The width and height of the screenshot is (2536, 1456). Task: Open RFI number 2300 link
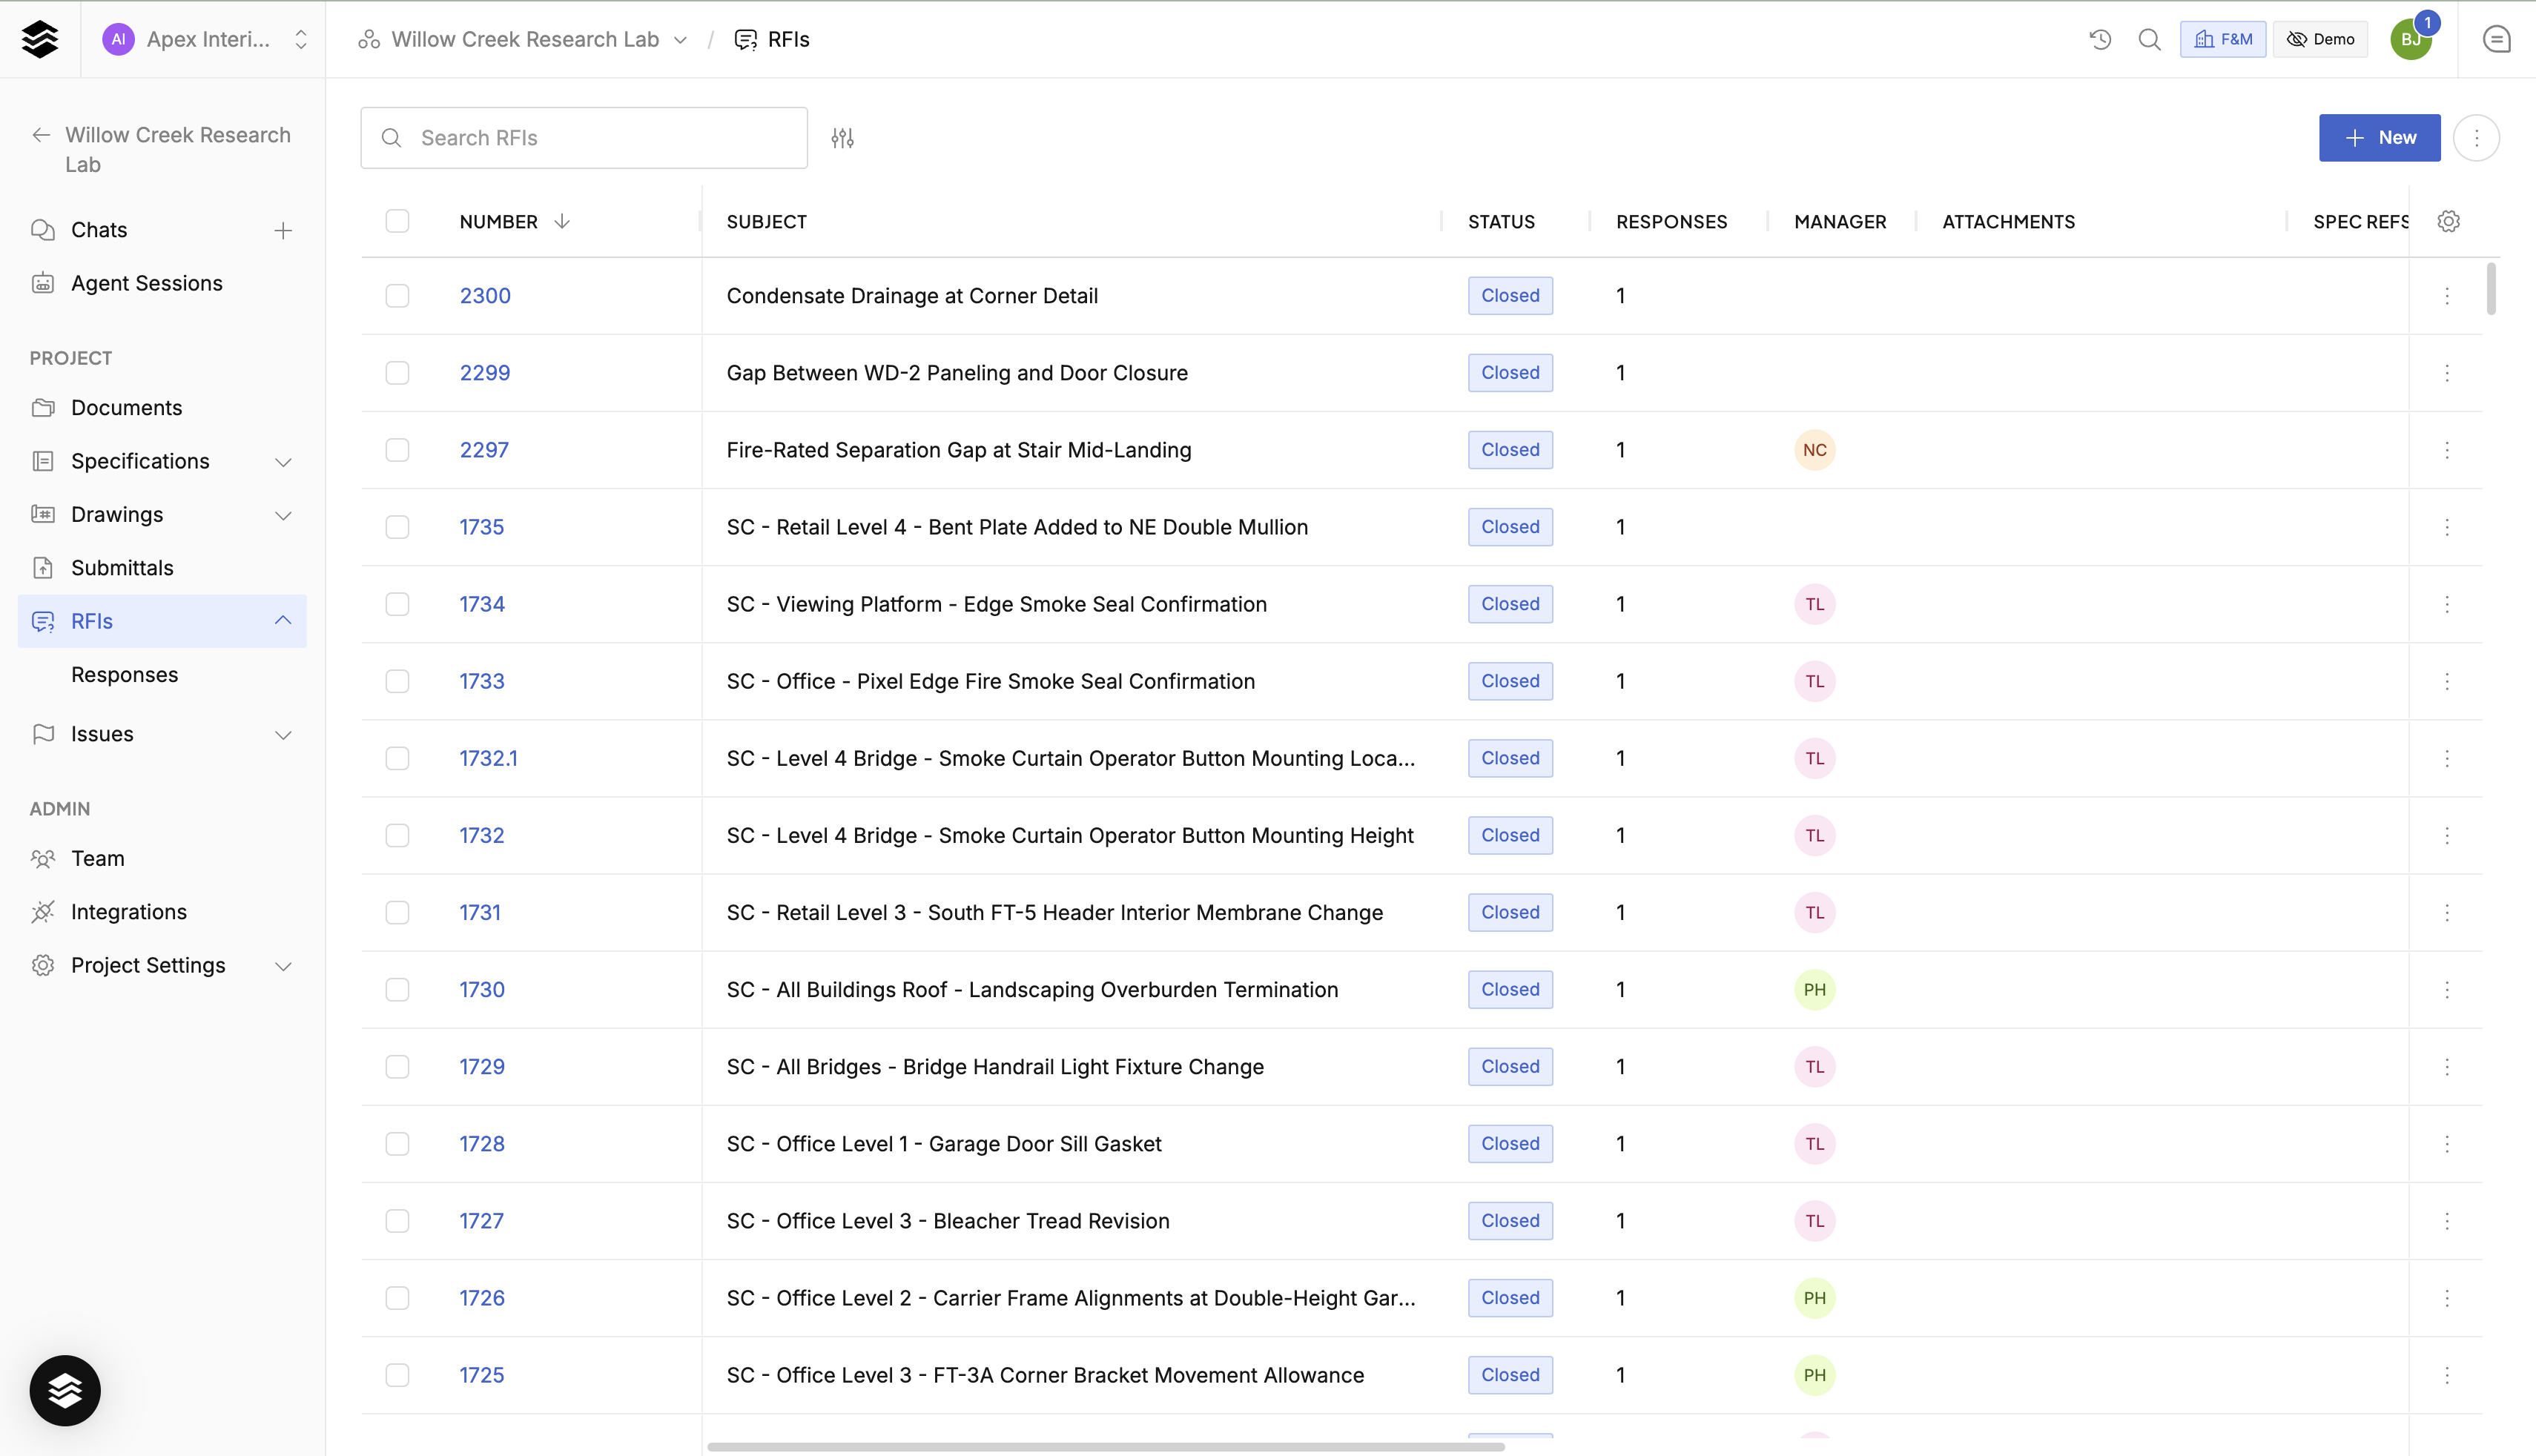[x=485, y=296]
